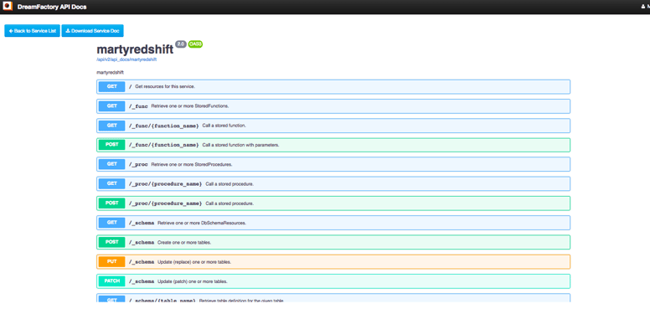Screen dimensions: 650x314
Task: Click the 2.0 version badge
Action: click(x=181, y=44)
